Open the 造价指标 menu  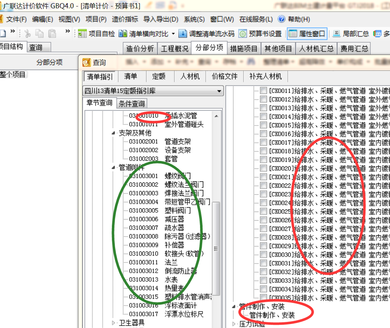(x=125, y=19)
